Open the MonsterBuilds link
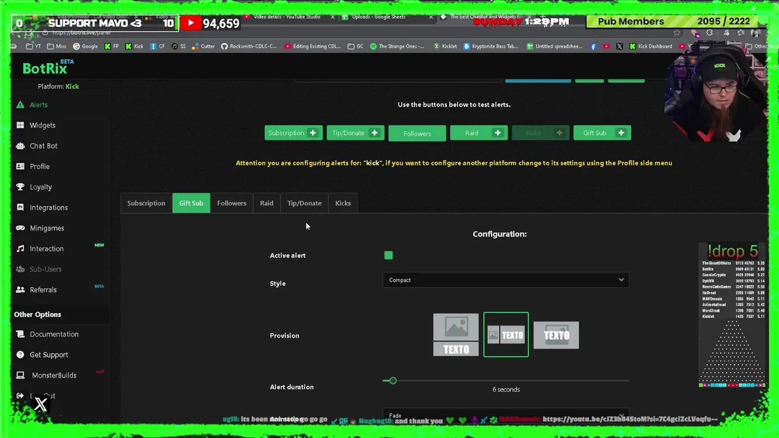The image size is (779, 438). click(x=54, y=375)
